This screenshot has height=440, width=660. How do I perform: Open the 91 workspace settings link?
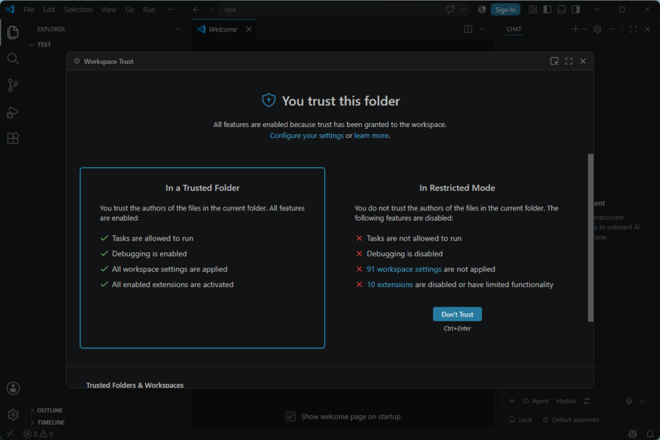(403, 269)
